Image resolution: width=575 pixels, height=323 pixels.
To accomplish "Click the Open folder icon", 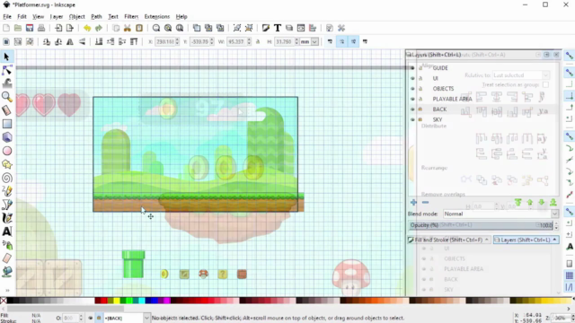I will point(18,28).
